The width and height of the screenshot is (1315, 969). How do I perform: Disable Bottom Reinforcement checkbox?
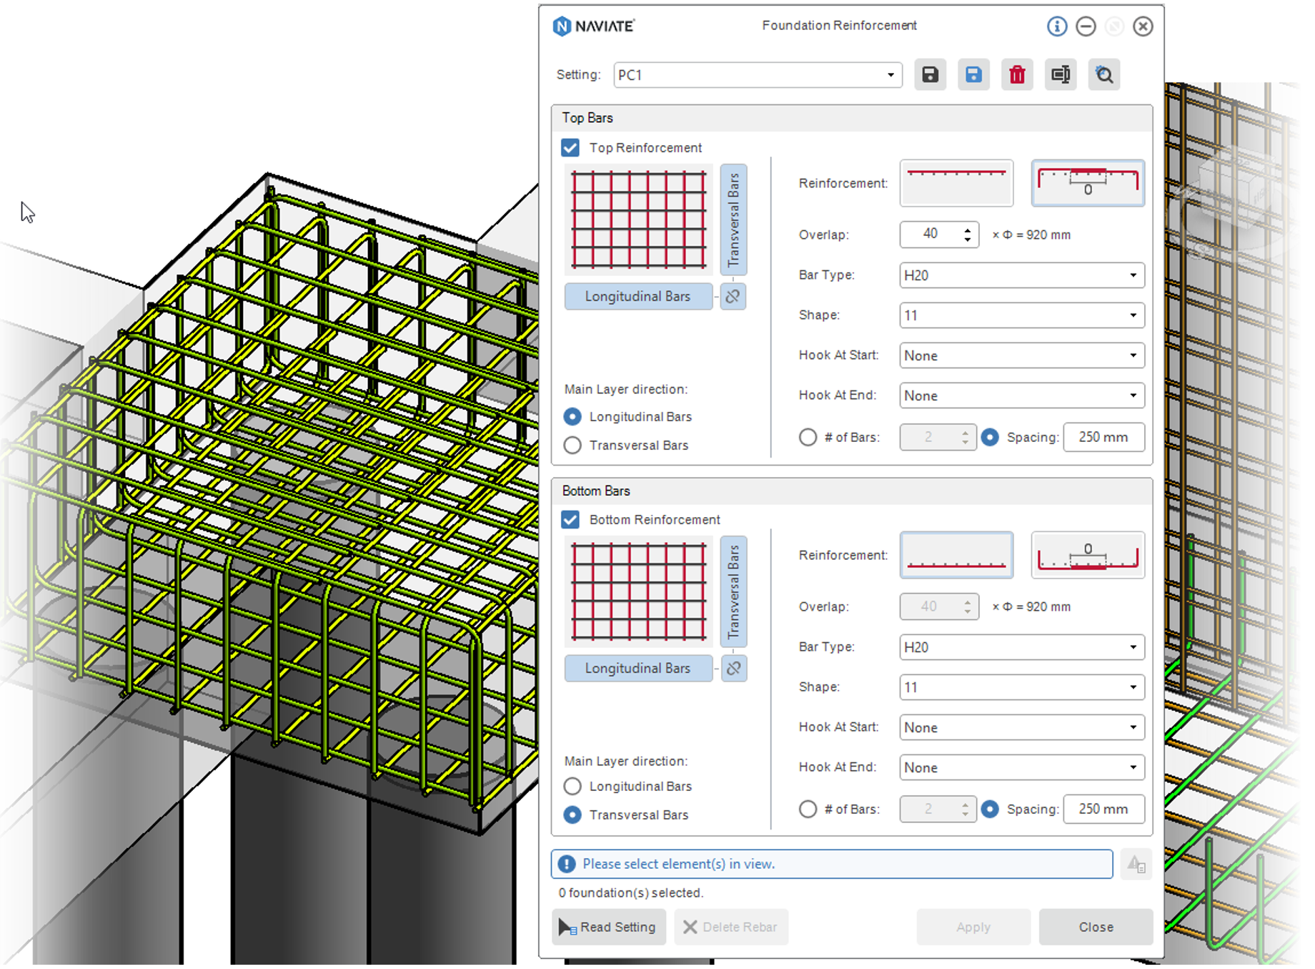[570, 520]
